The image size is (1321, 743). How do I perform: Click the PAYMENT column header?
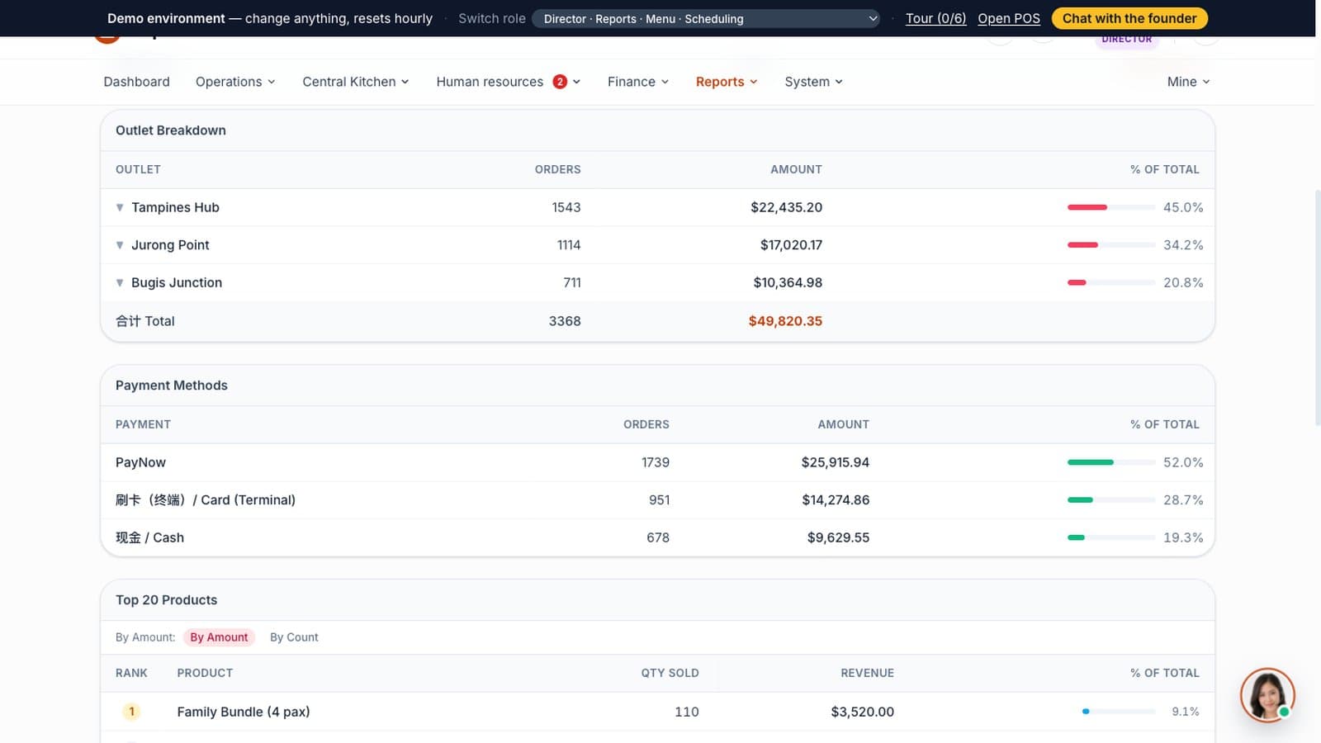pos(143,424)
